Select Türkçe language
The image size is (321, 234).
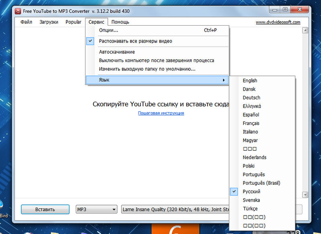click(x=262, y=209)
